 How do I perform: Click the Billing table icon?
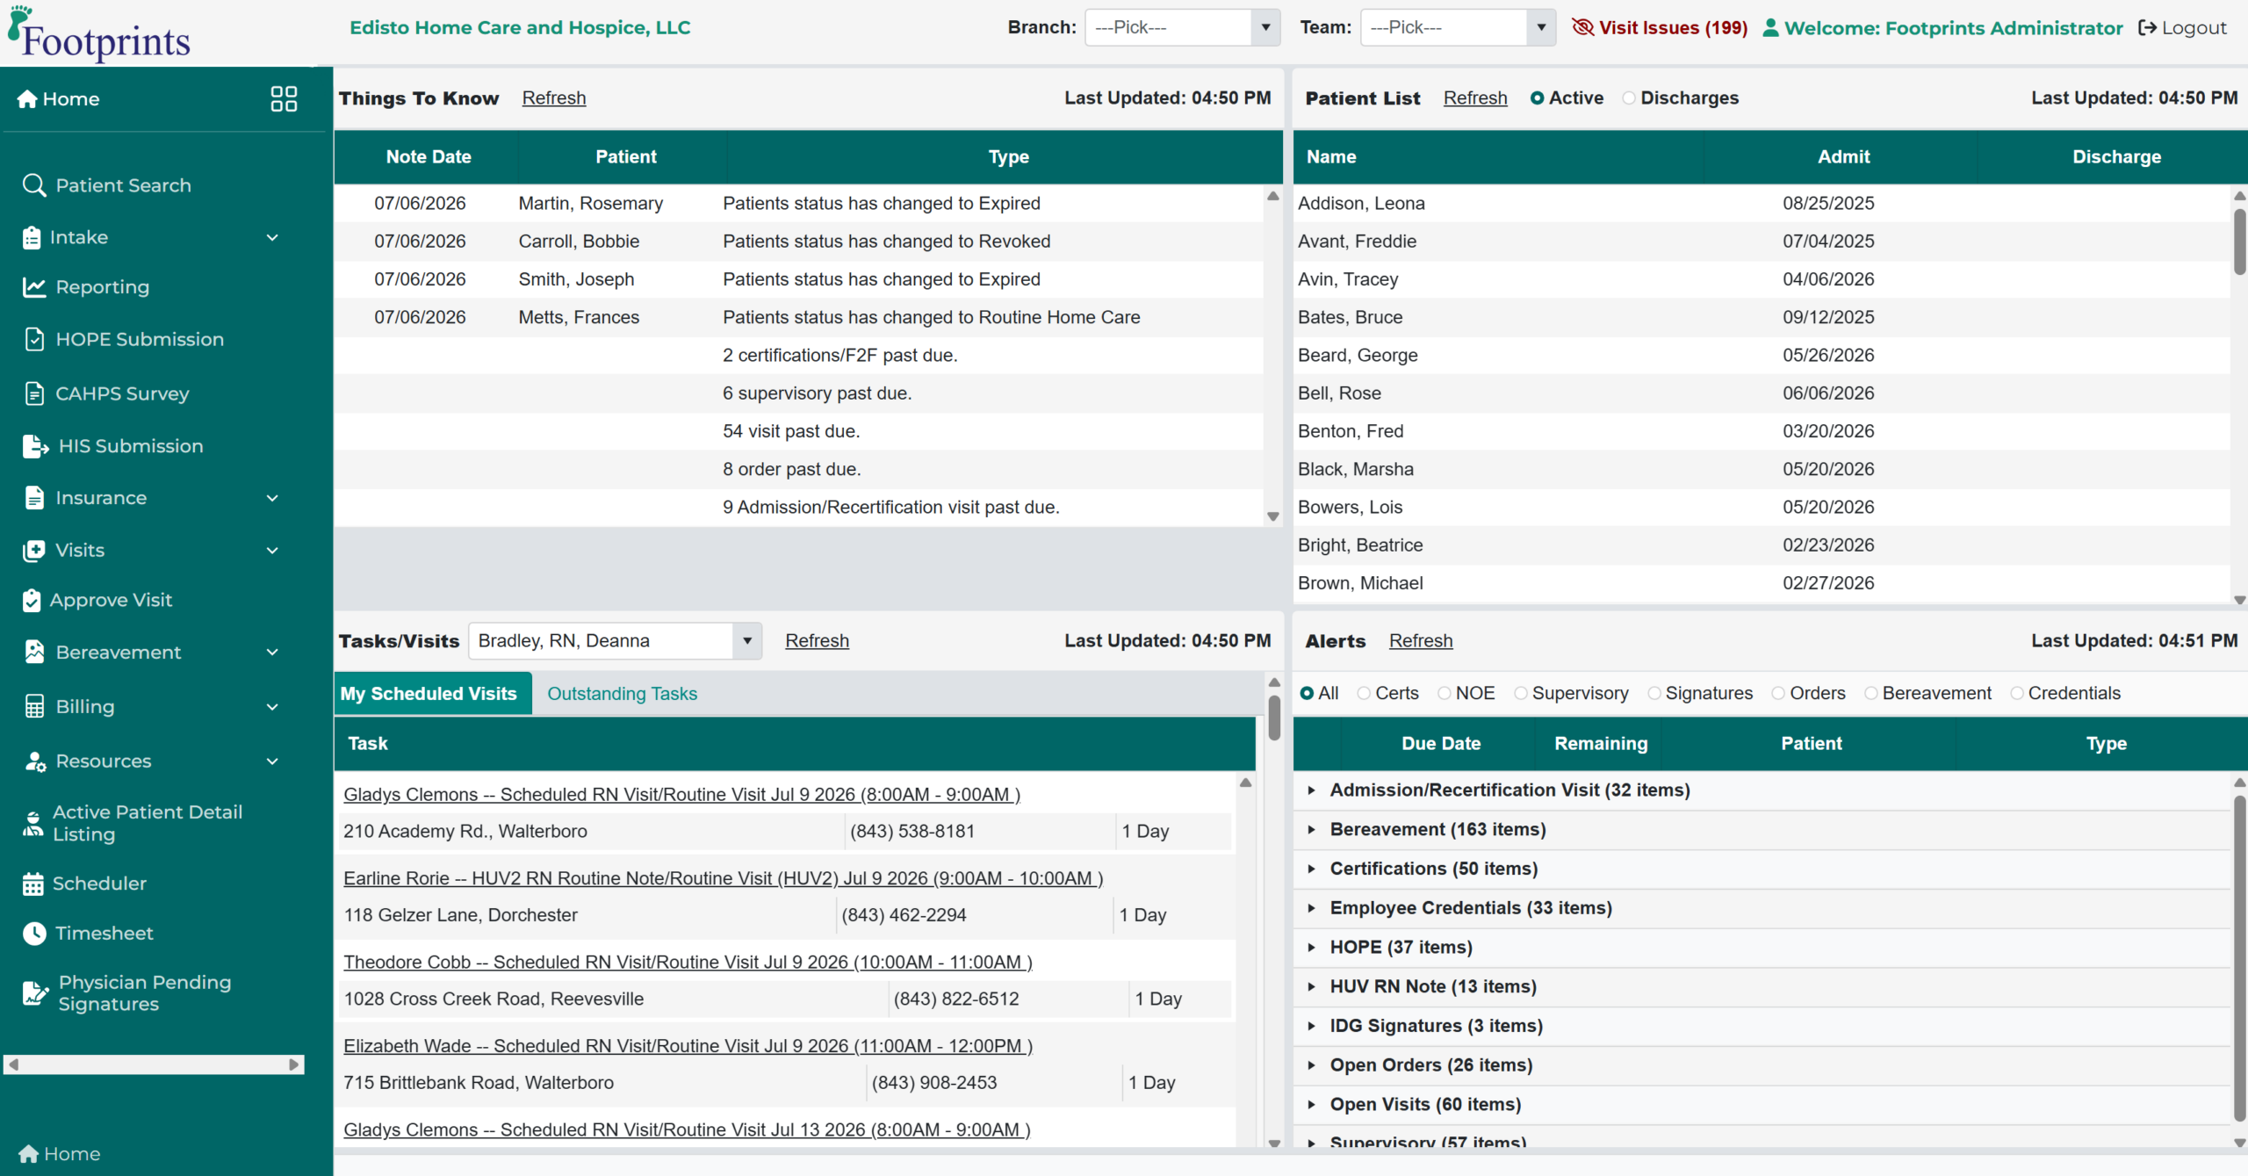[34, 706]
